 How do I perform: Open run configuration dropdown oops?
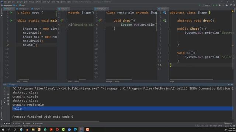tap(207, 5)
